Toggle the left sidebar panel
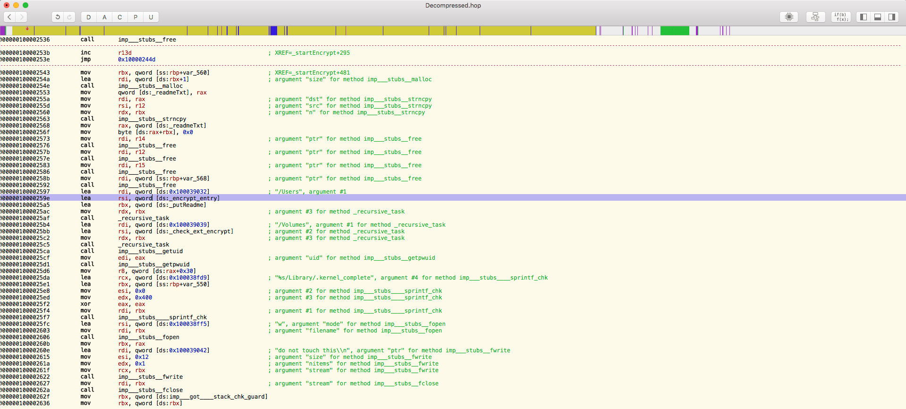906x409 pixels. tap(864, 17)
